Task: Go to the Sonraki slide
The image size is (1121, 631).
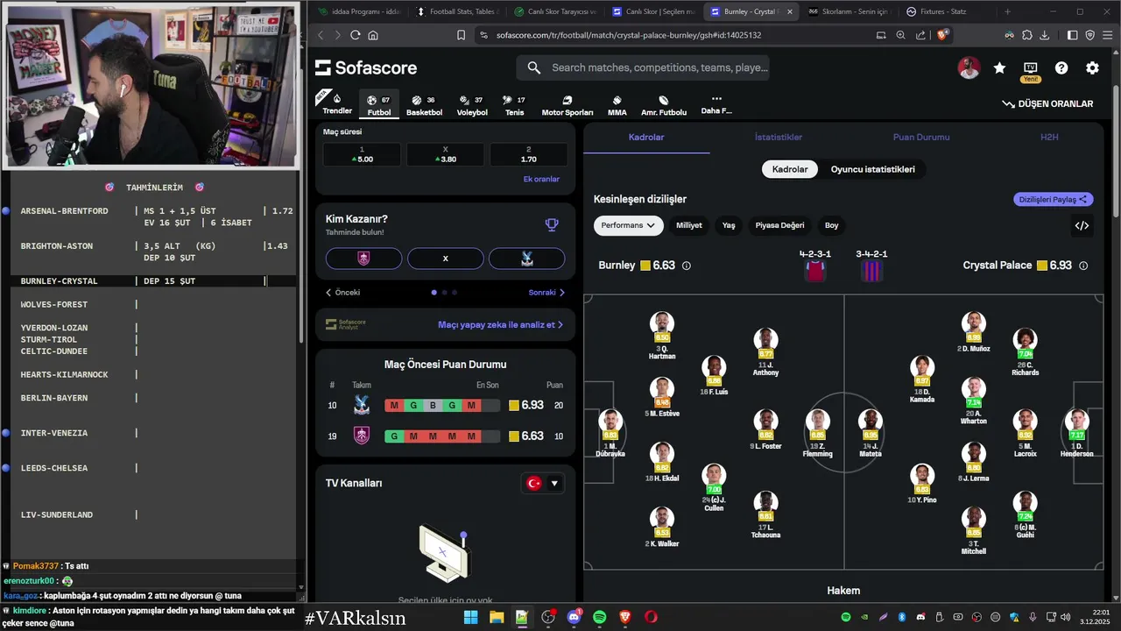Action: [x=546, y=293]
